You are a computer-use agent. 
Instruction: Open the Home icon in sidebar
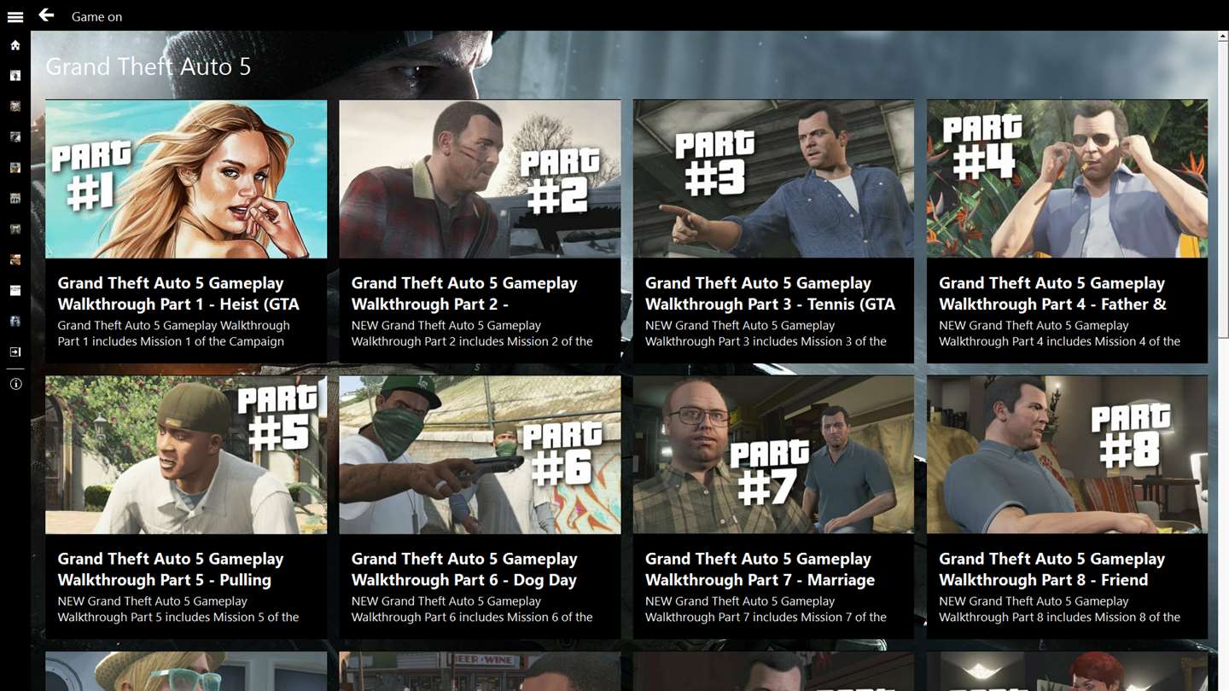point(15,45)
